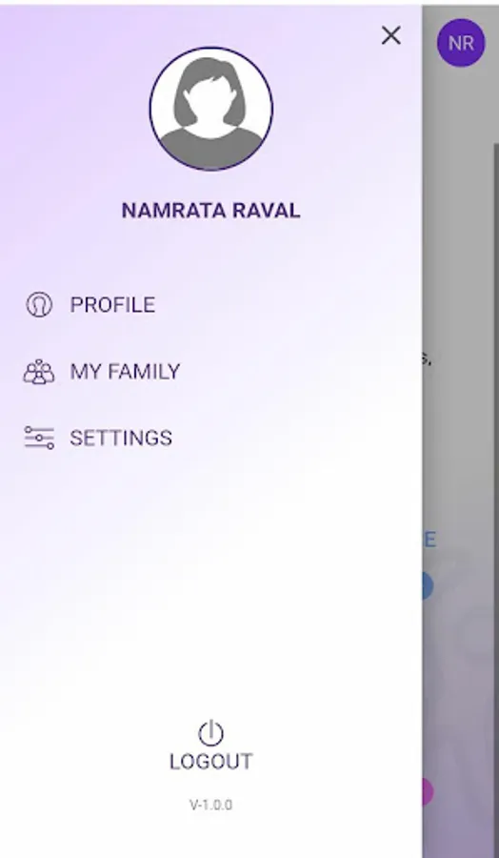This screenshot has width=499, height=858.
Task: Select the NAMRATA RAVAL name heading
Action: (x=211, y=211)
